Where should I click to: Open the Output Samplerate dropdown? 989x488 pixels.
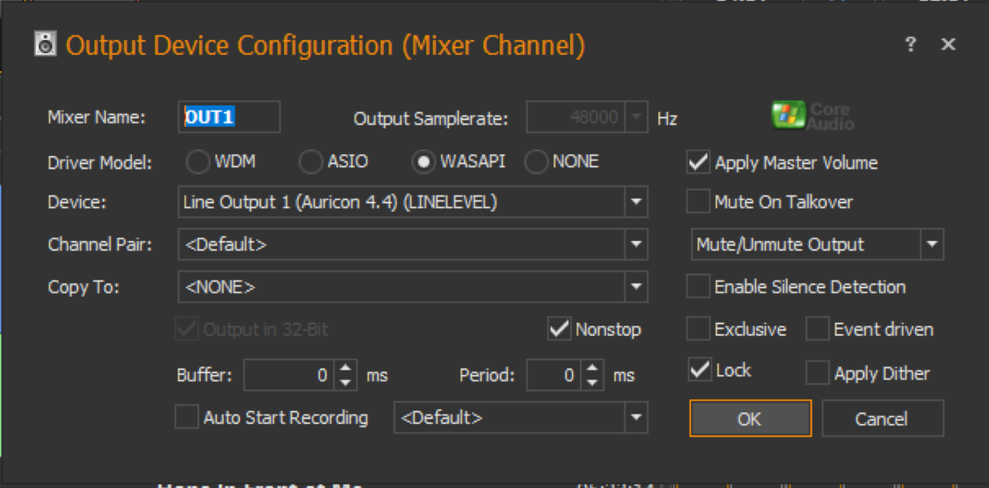tap(636, 117)
